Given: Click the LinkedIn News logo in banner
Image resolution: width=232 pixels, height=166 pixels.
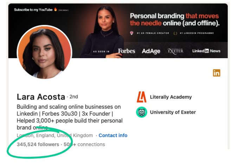Looking at the screenshot, I should (206, 51).
